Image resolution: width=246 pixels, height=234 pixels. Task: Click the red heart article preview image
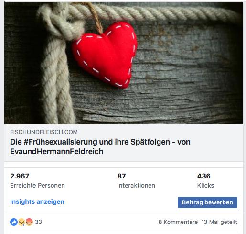tap(104, 54)
